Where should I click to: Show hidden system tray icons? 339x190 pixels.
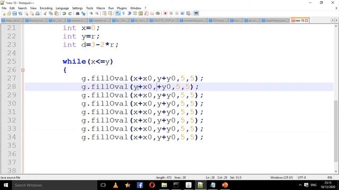300,185
